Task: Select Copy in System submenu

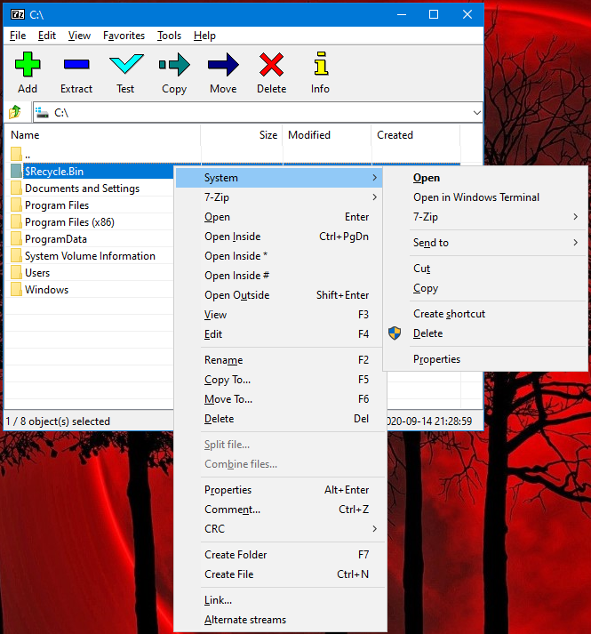Action: [485, 288]
